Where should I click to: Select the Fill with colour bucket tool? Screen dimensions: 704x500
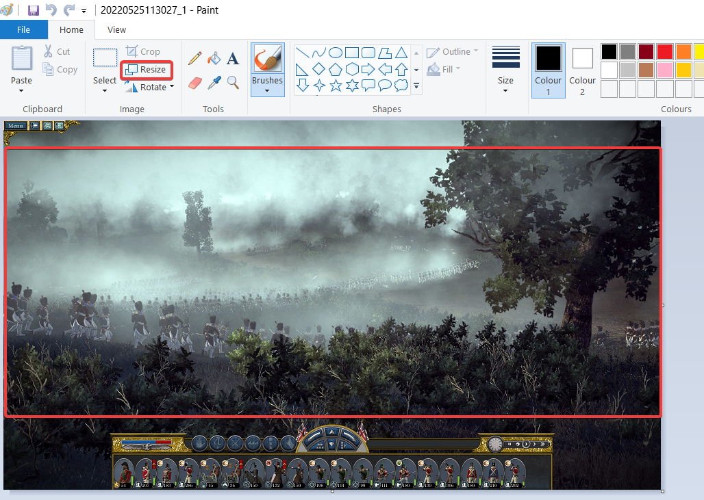click(x=214, y=58)
